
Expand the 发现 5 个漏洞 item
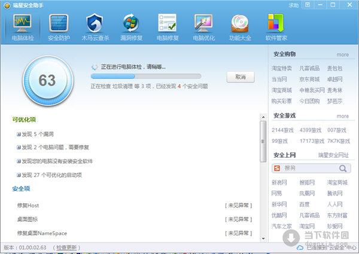click(x=19, y=134)
